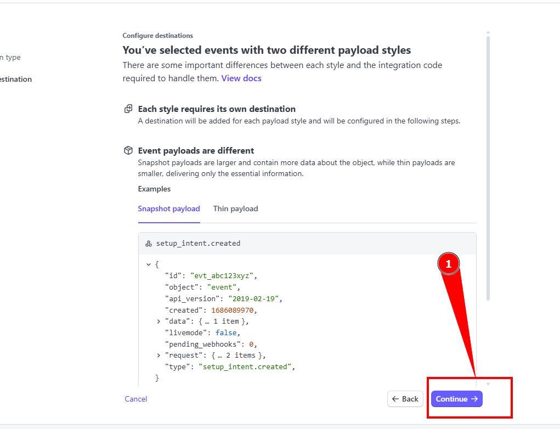This screenshot has height=429, width=560.
Task: Click the "evt_abc123xyz" id value
Action: pyautogui.click(x=222, y=276)
